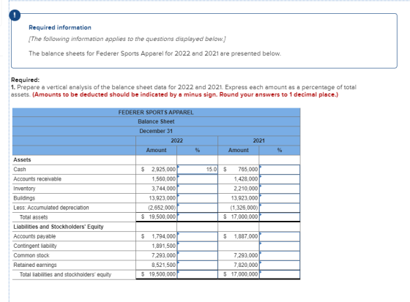Click the 2021 Cash amount 765,000

(x=248, y=170)
